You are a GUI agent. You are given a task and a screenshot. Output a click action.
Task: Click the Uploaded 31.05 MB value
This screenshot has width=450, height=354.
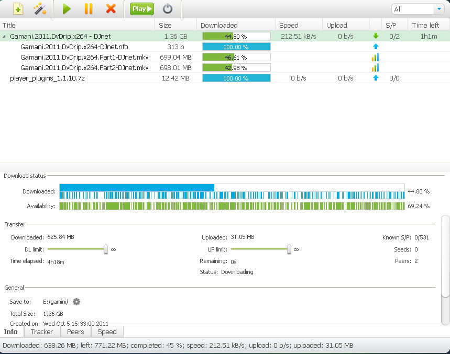(x=243, y=237)
